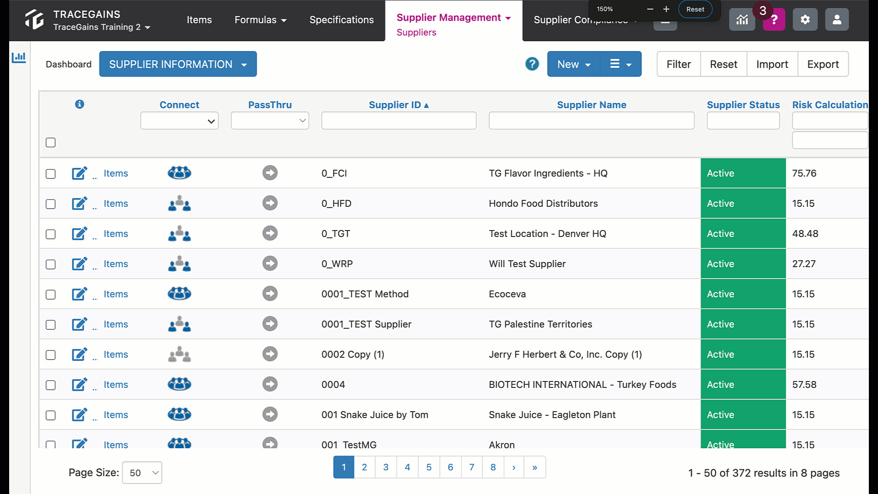Image resolution: width=878 pixels, height=494 pixels.
Task: Click the Connect group icon for Snake Juice
Action: point(179,414)
